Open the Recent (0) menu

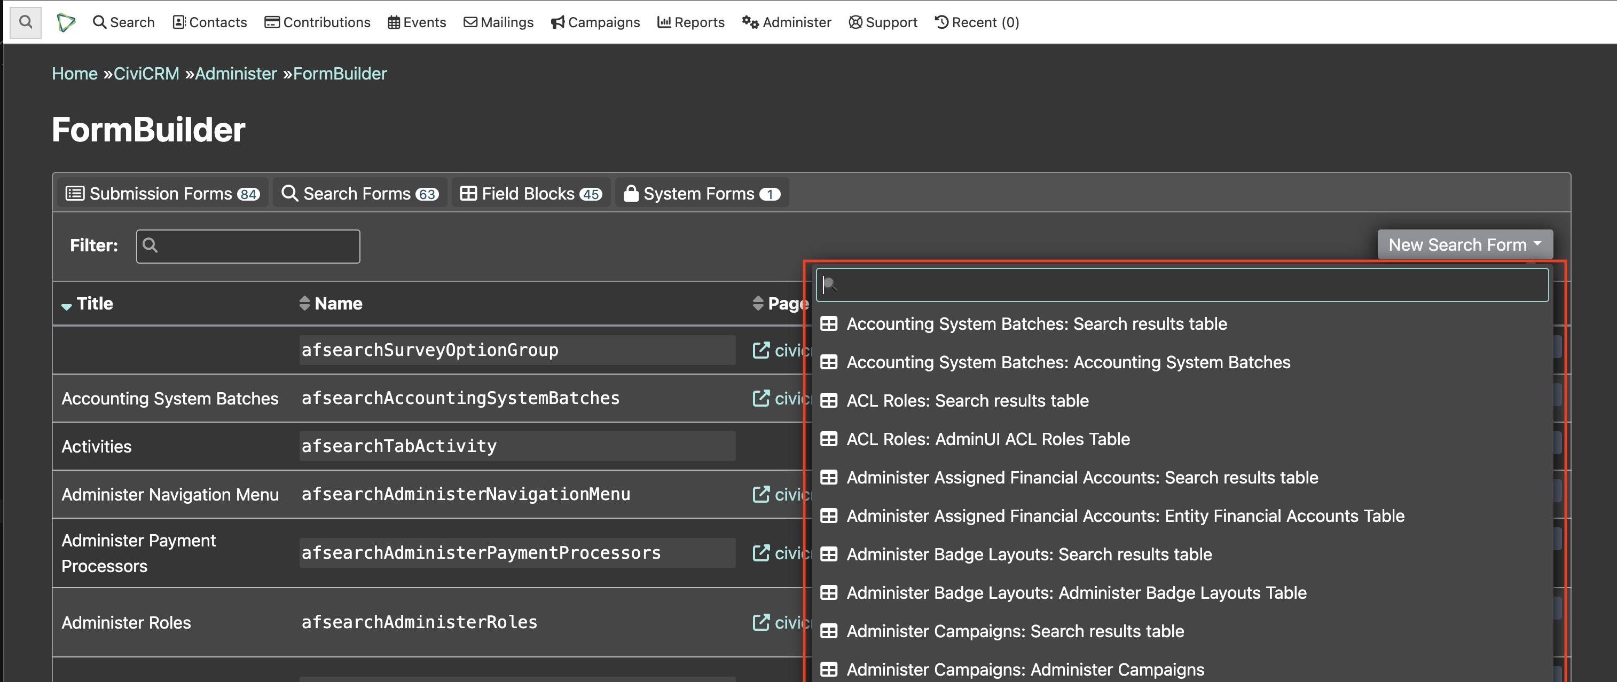point(977,22)
